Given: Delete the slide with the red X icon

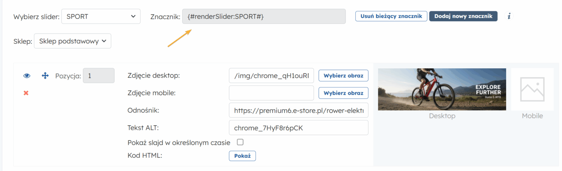Looking at the screenshot, I should click(x=26, y=93).
